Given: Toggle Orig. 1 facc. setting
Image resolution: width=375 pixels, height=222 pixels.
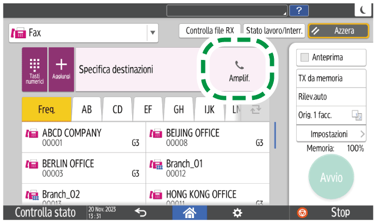Looking at the screenshot, I should pyautogui.click(x=327, y=115).
